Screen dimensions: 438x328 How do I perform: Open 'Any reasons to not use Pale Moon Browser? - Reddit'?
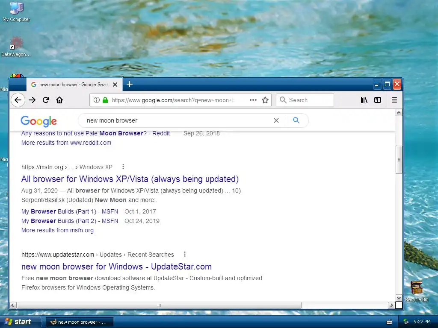95,133
